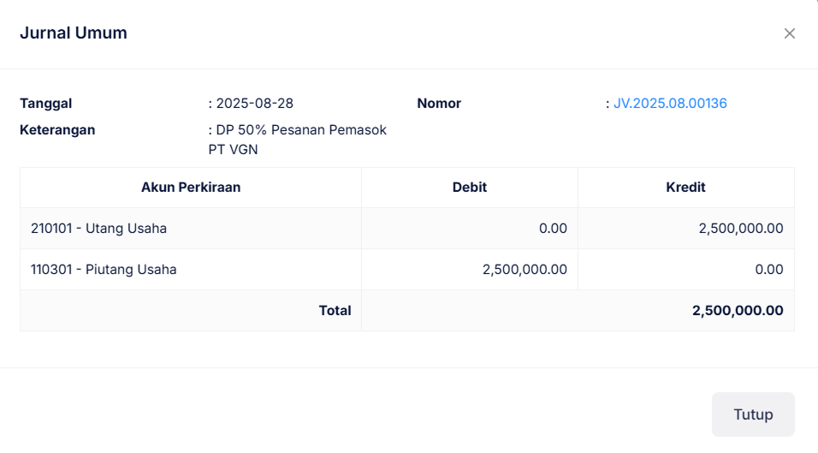The height and width of the screenshot is (453, 818).
Task: Click Utang Usaha debit value 0.00
Action: pyautogui.click(x=553, y=229)
